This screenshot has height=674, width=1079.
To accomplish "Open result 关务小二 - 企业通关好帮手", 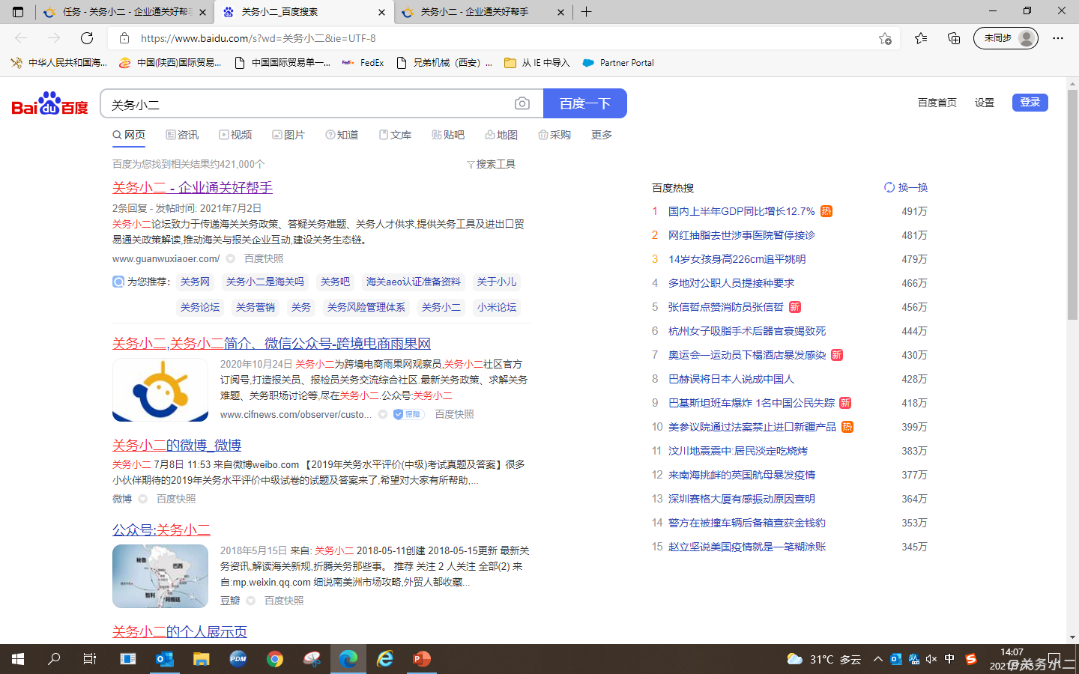I will [193, 188].
